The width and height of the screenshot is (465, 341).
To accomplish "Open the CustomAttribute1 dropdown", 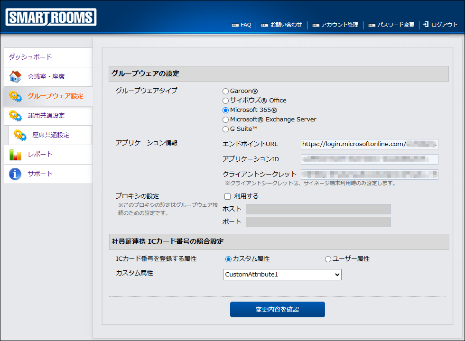I will click(x=282, y=275).
